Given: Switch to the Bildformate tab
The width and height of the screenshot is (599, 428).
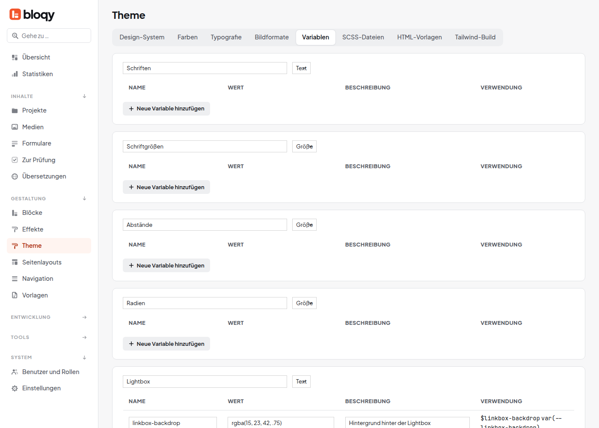Looking at the screenshot, I should coord(272,37).
